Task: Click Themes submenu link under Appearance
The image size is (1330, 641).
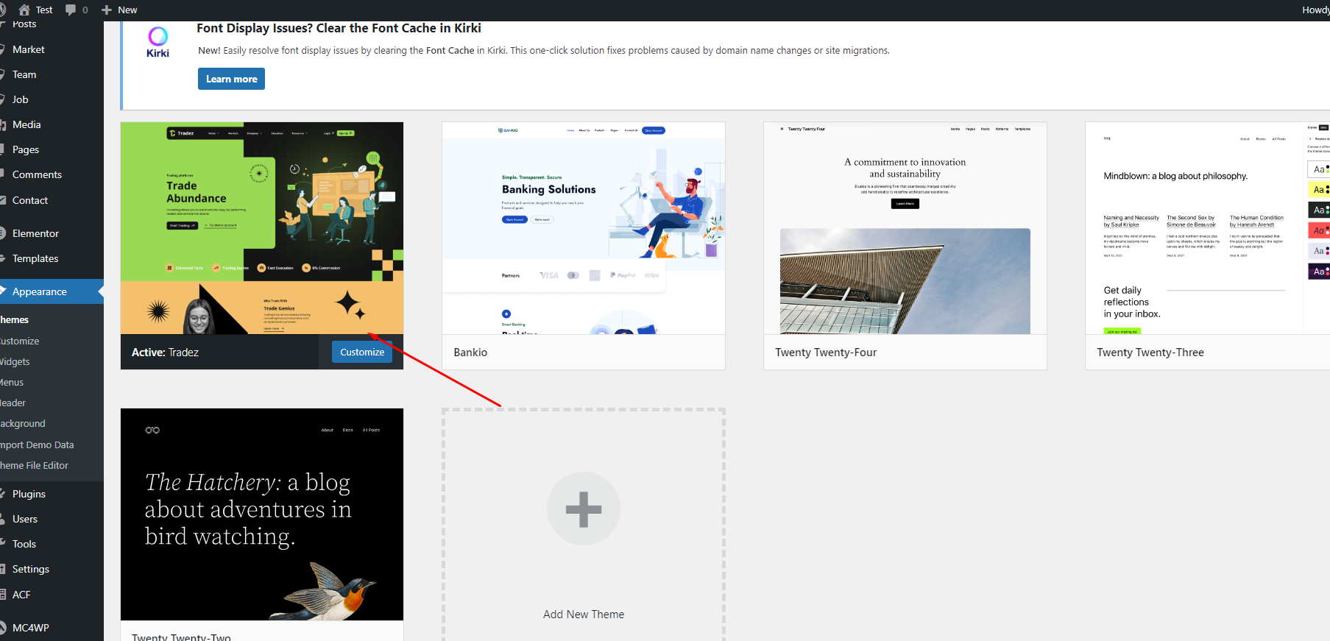Action: pos(14,319)
